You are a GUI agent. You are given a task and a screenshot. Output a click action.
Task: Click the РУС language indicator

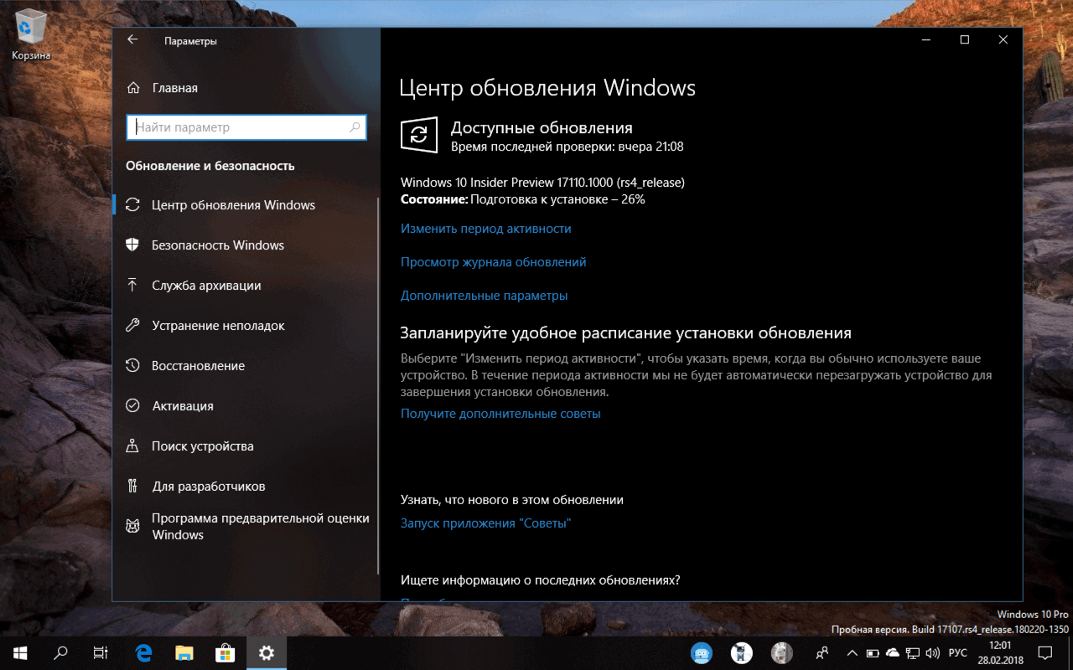tap(957, 652)
